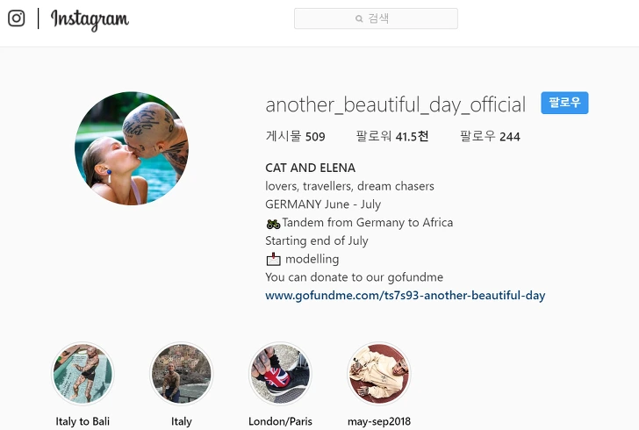Click the inbox emoji beside modelling
Screen dimensions: 639x430
coord(274,259)
